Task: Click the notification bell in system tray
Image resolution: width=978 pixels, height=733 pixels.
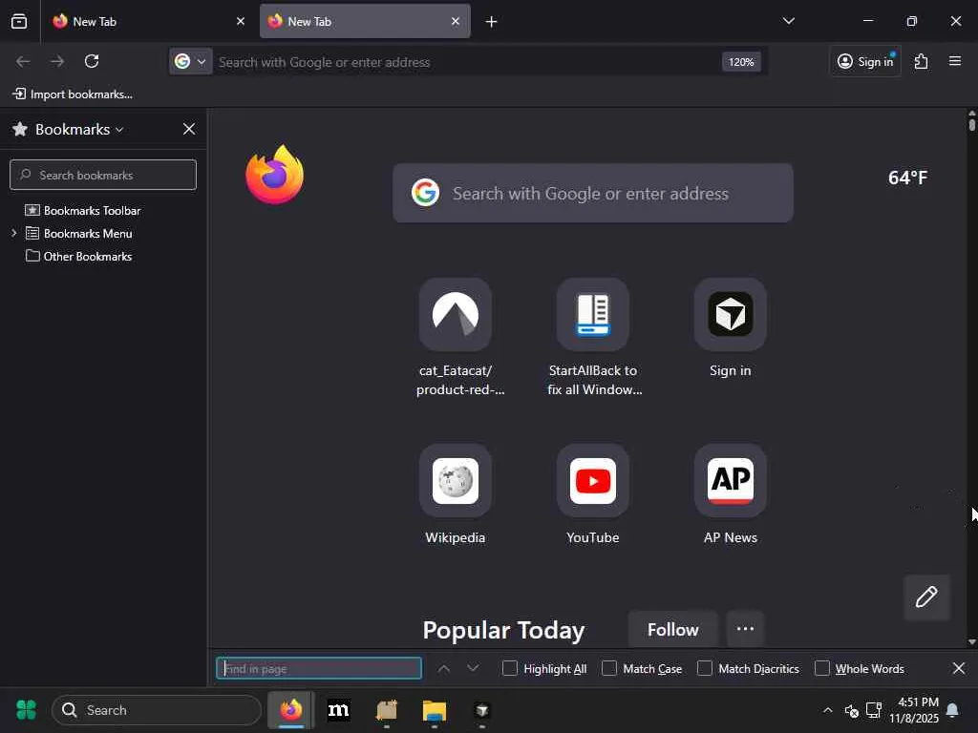Action: point(952,710)
